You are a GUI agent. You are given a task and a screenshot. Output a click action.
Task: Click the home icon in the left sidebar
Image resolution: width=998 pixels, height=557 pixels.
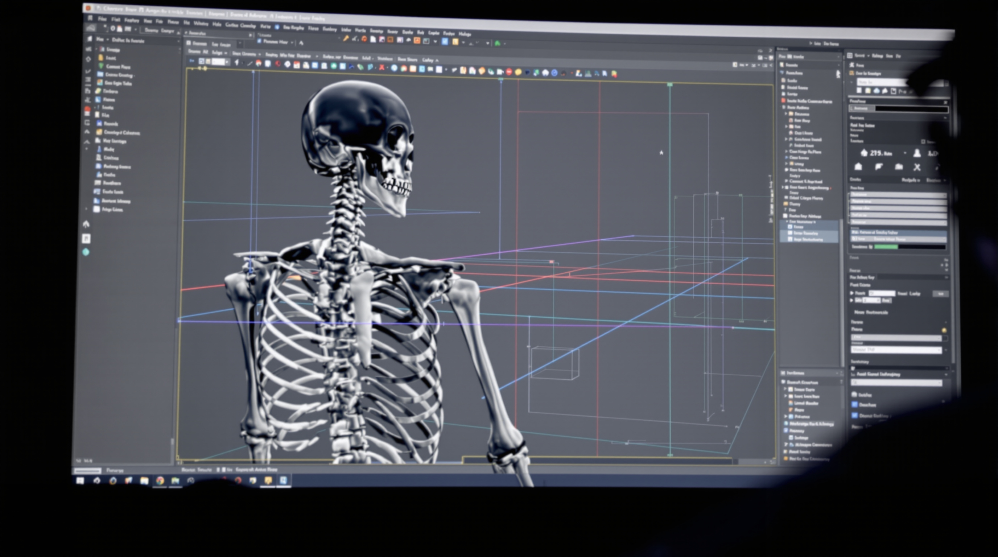pyautogui.click(x=86, y=224)
